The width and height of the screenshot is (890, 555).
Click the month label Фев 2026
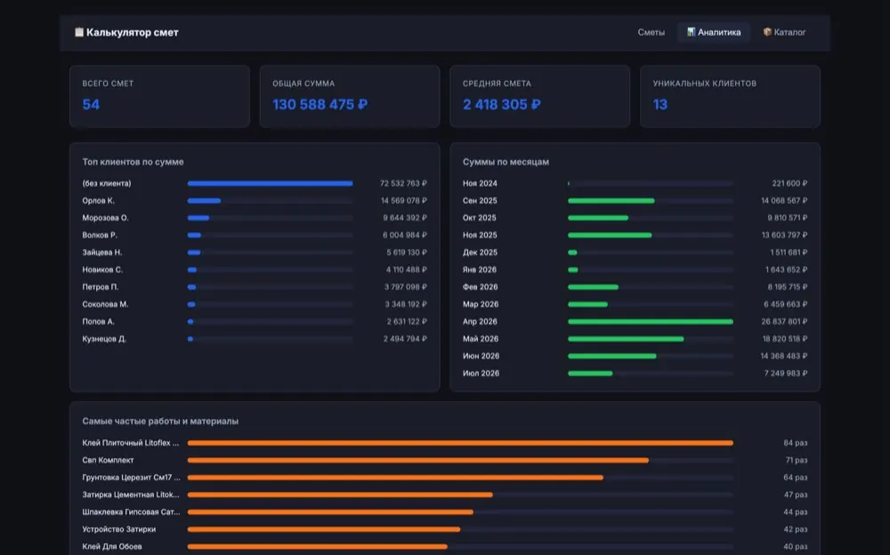(481, 287)
